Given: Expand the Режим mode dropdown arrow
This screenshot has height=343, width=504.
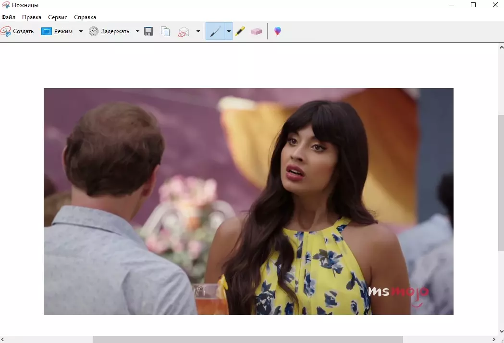Looking at the screenshot, I should [x=81, y=31].
